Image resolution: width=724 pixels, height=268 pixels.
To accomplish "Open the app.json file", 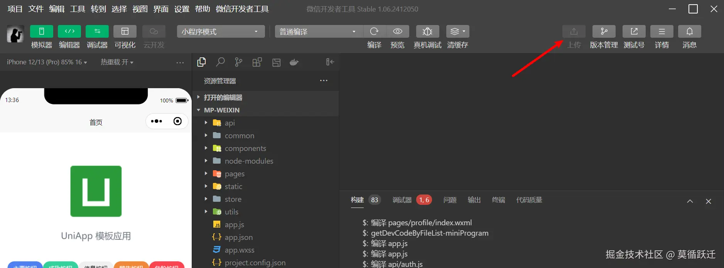I will (265, 237).
